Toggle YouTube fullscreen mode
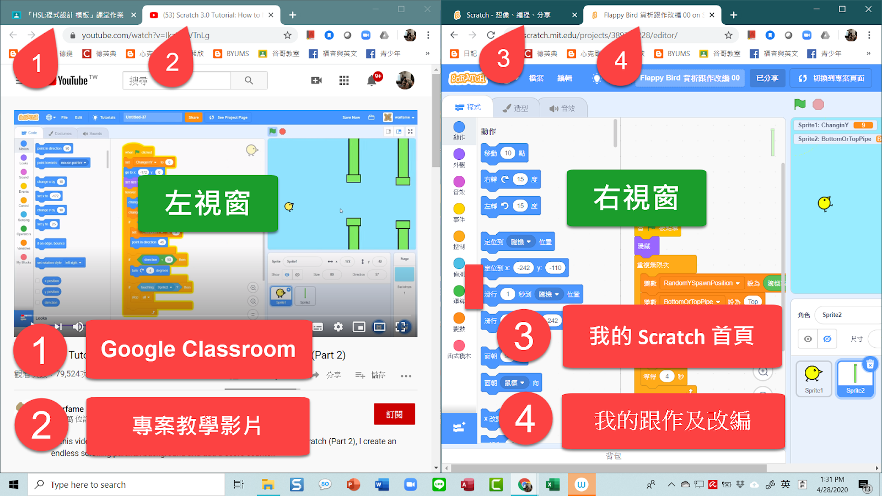The height and width of the screenshot is (496, 882). click(401, 327)
